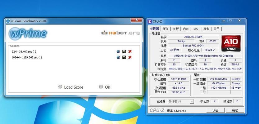The height and width of the screenshot is (124, 259).
Task: Click the globe icon for 32M score
Action: (118, 51)
